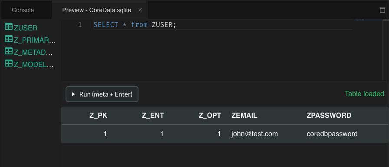Select the Z_METAD… table entry
Screen dimensions: 389x167
point(33,53)
